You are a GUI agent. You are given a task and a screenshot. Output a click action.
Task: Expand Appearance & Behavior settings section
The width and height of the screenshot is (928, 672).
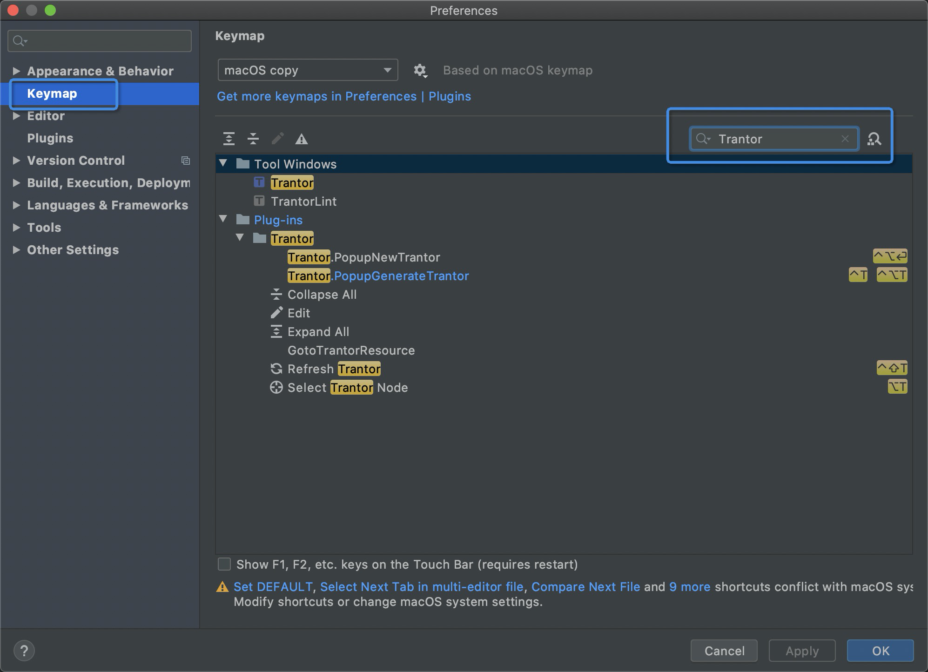coord(16,71)
